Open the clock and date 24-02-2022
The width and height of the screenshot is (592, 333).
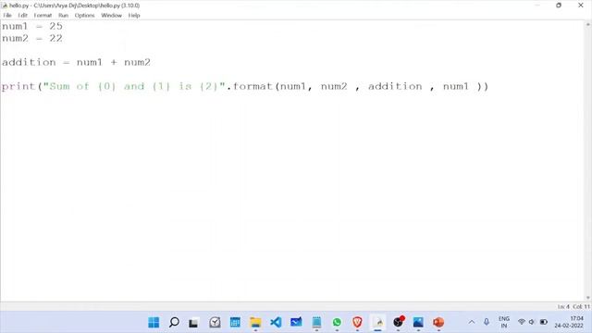tap(569, 322)
